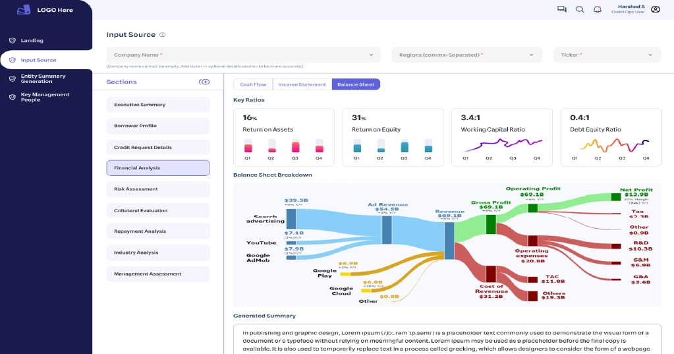Open the user profile avatar icon
674x354 pixels.
click(x=655, y=9)
